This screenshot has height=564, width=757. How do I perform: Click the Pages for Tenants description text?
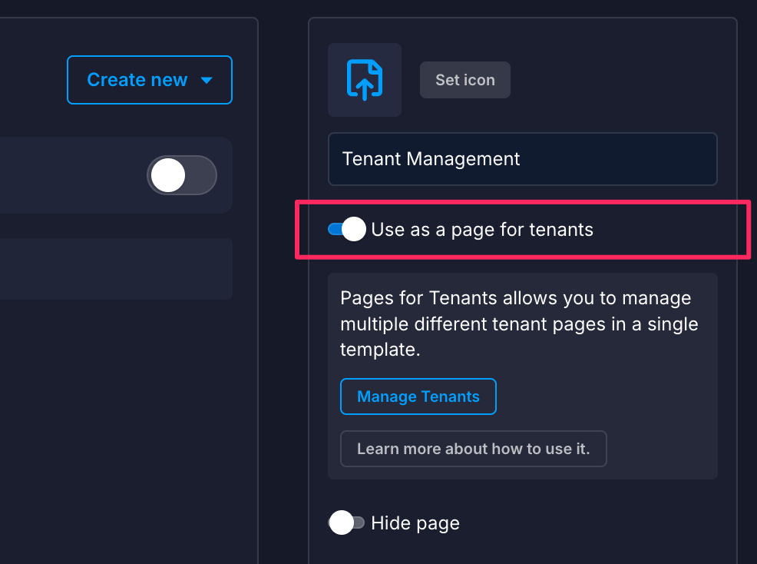[519, 323]
